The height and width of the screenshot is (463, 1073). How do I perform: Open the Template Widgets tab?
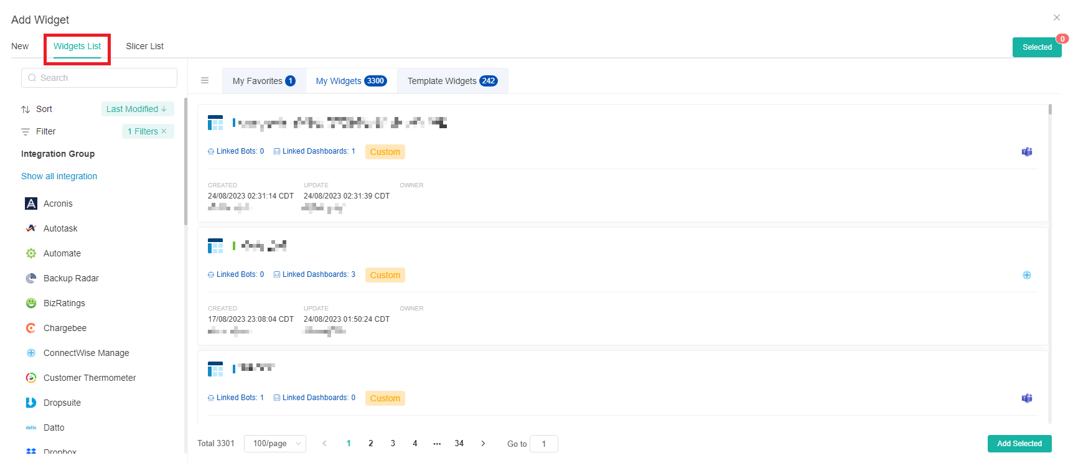point(452,81)
